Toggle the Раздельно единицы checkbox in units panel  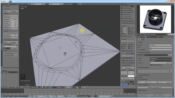click(x=151, y=65)
